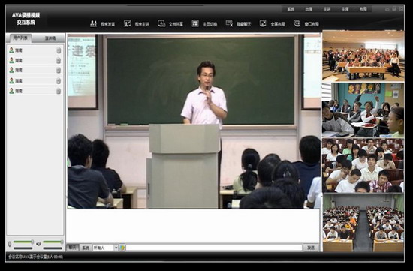Screen dimensions: 413x271
Task: Click inside the chat message input field
Action: [214, 248]
